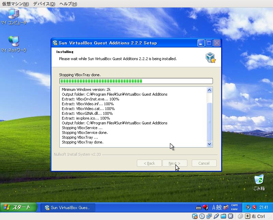Click 'Nullsoft Install System v2.33' text
273x220 pixels.
77,154
